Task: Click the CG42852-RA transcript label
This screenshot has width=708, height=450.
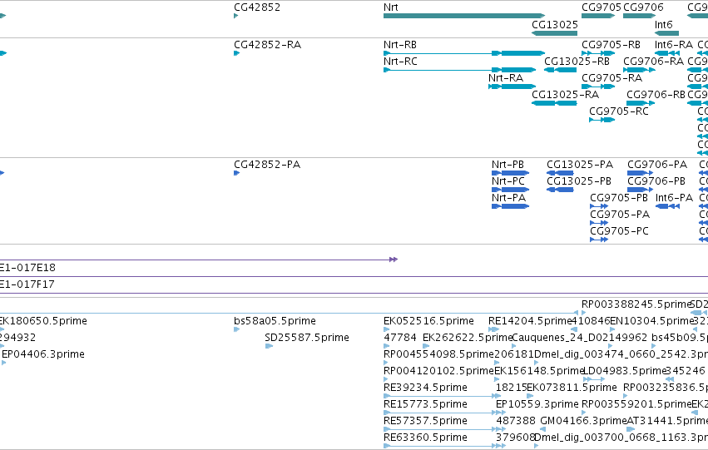Action: (x=267, y=45)
